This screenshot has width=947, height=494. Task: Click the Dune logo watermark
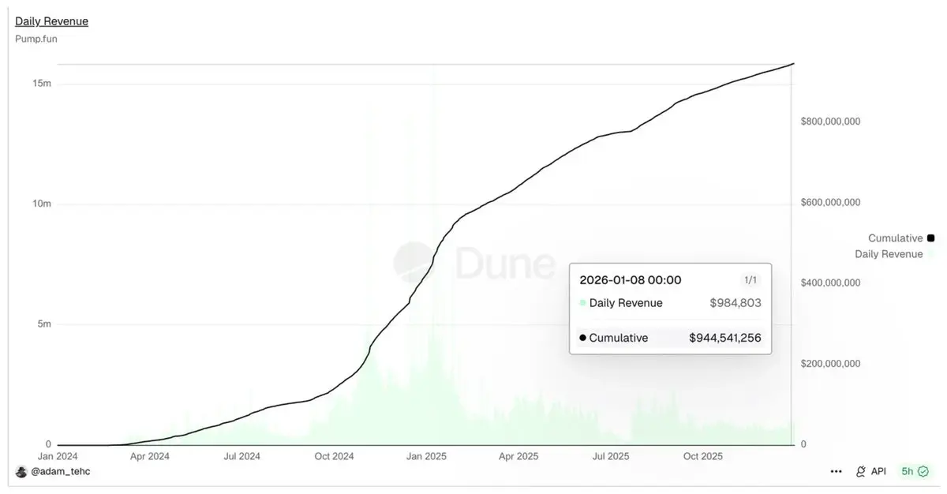tap(474, 264)
